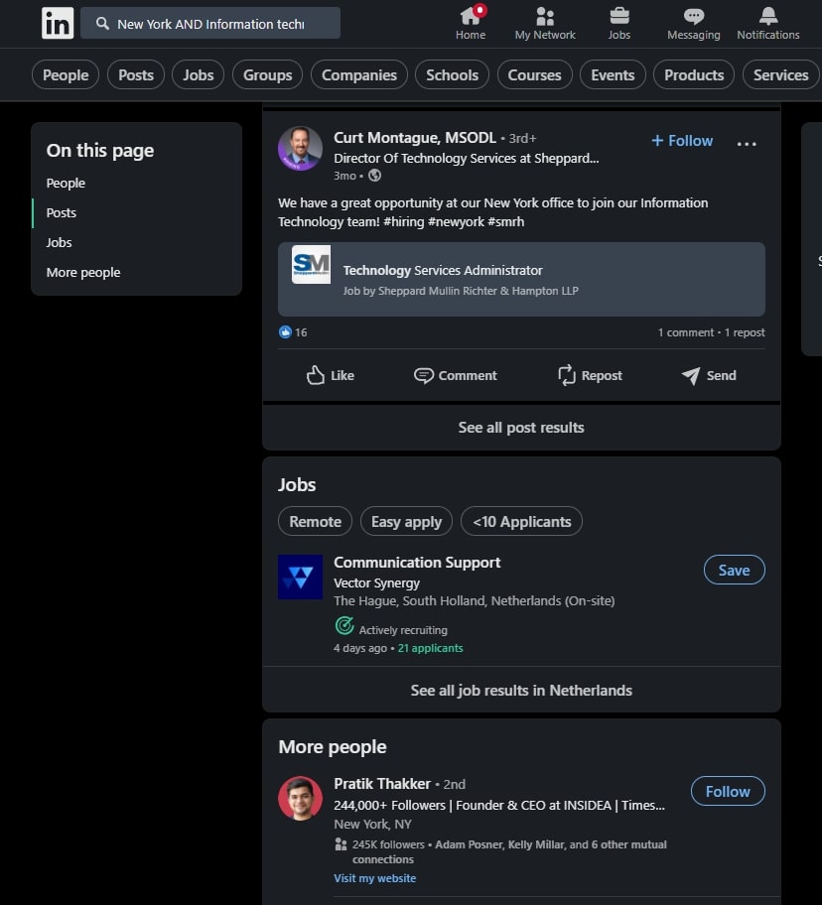Save the Communication Support job
822x905 pixels.
coord(735,570)
